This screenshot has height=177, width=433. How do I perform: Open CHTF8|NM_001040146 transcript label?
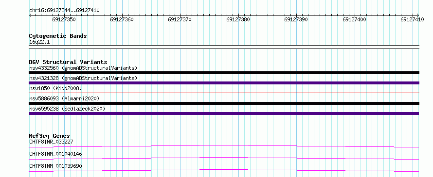click(x=55, y=154)
